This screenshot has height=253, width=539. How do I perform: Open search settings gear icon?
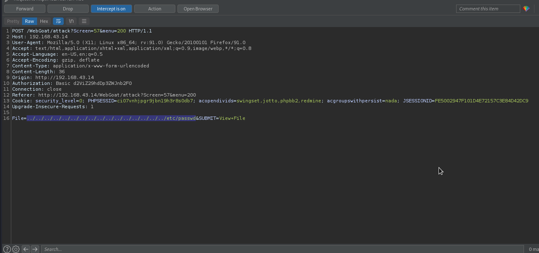pos(16,249)
